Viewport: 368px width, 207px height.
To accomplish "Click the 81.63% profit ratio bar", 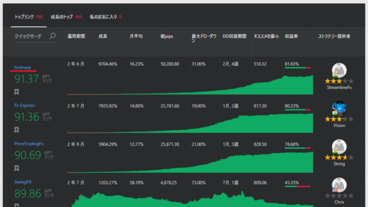I will click(x=298, y=68).
